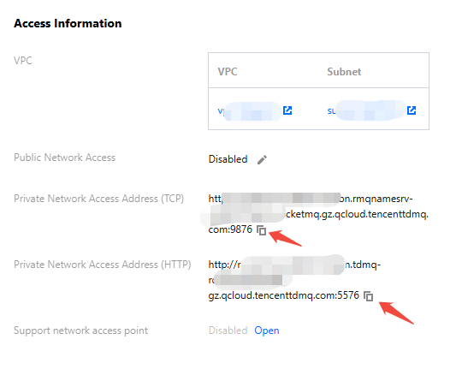This screenshot has width=456, height=381.
Task: Select the address text ending in com:5576
Action: coord(294,280)
